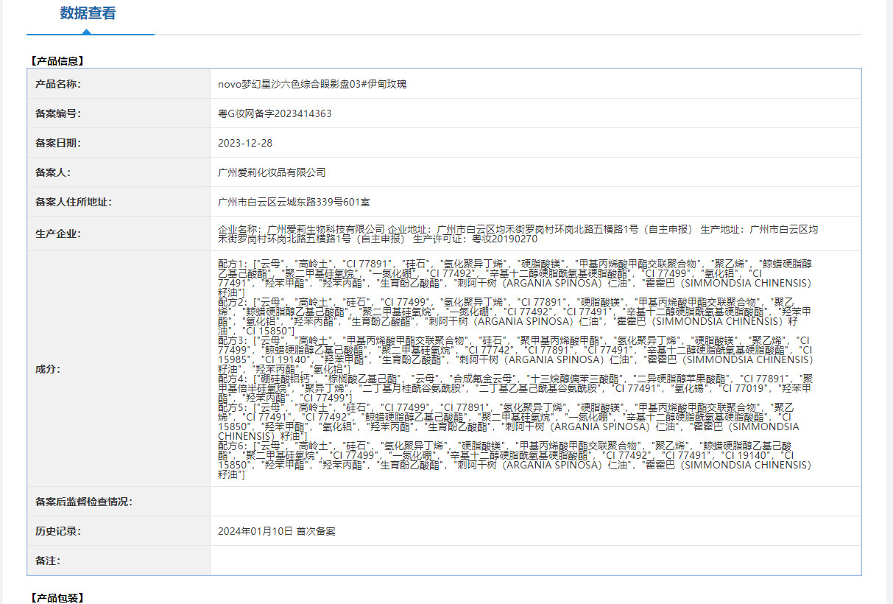Click the 成分 label cell

tap(119, 369)
